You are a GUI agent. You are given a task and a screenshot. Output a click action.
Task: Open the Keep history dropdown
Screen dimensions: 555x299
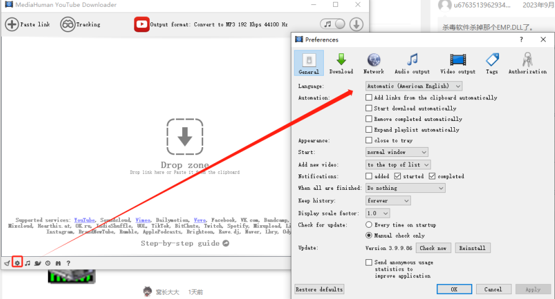tap(388, 201)
